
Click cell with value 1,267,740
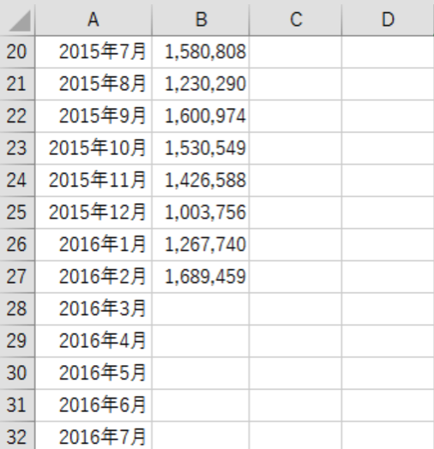pos(201,244)
